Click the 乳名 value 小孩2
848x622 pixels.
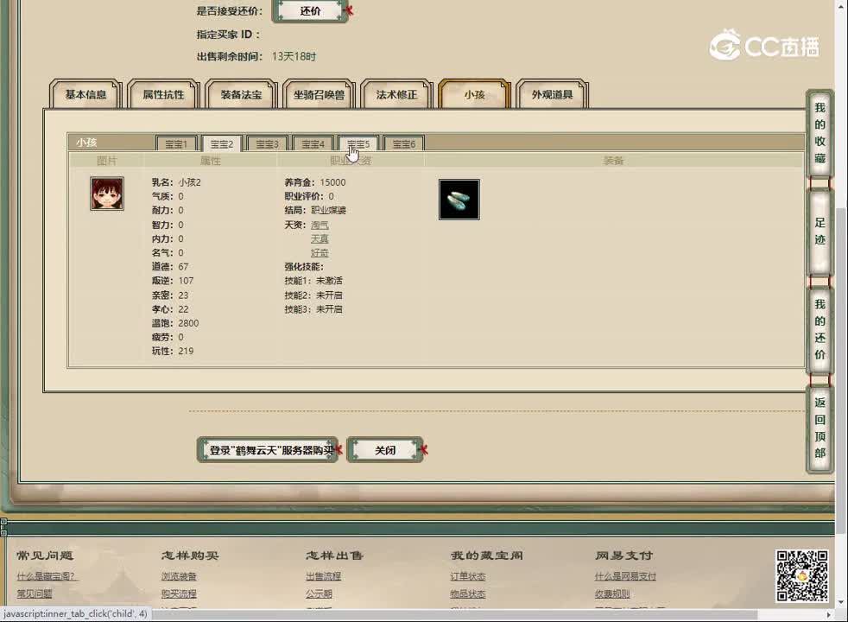[189, 182]
